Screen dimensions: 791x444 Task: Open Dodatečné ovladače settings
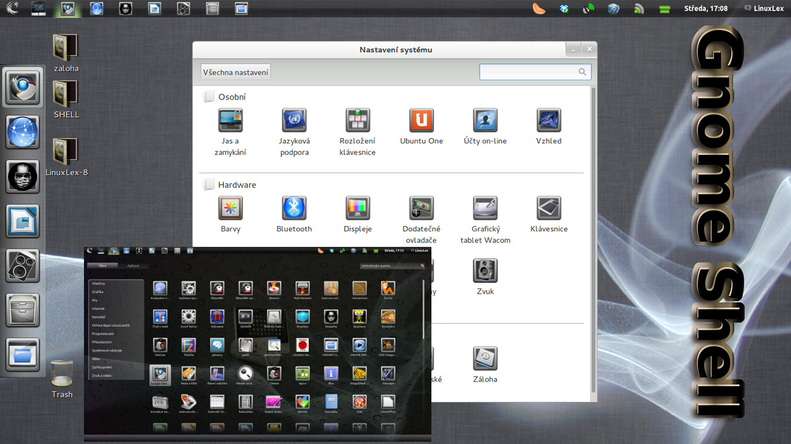(422, 220)
